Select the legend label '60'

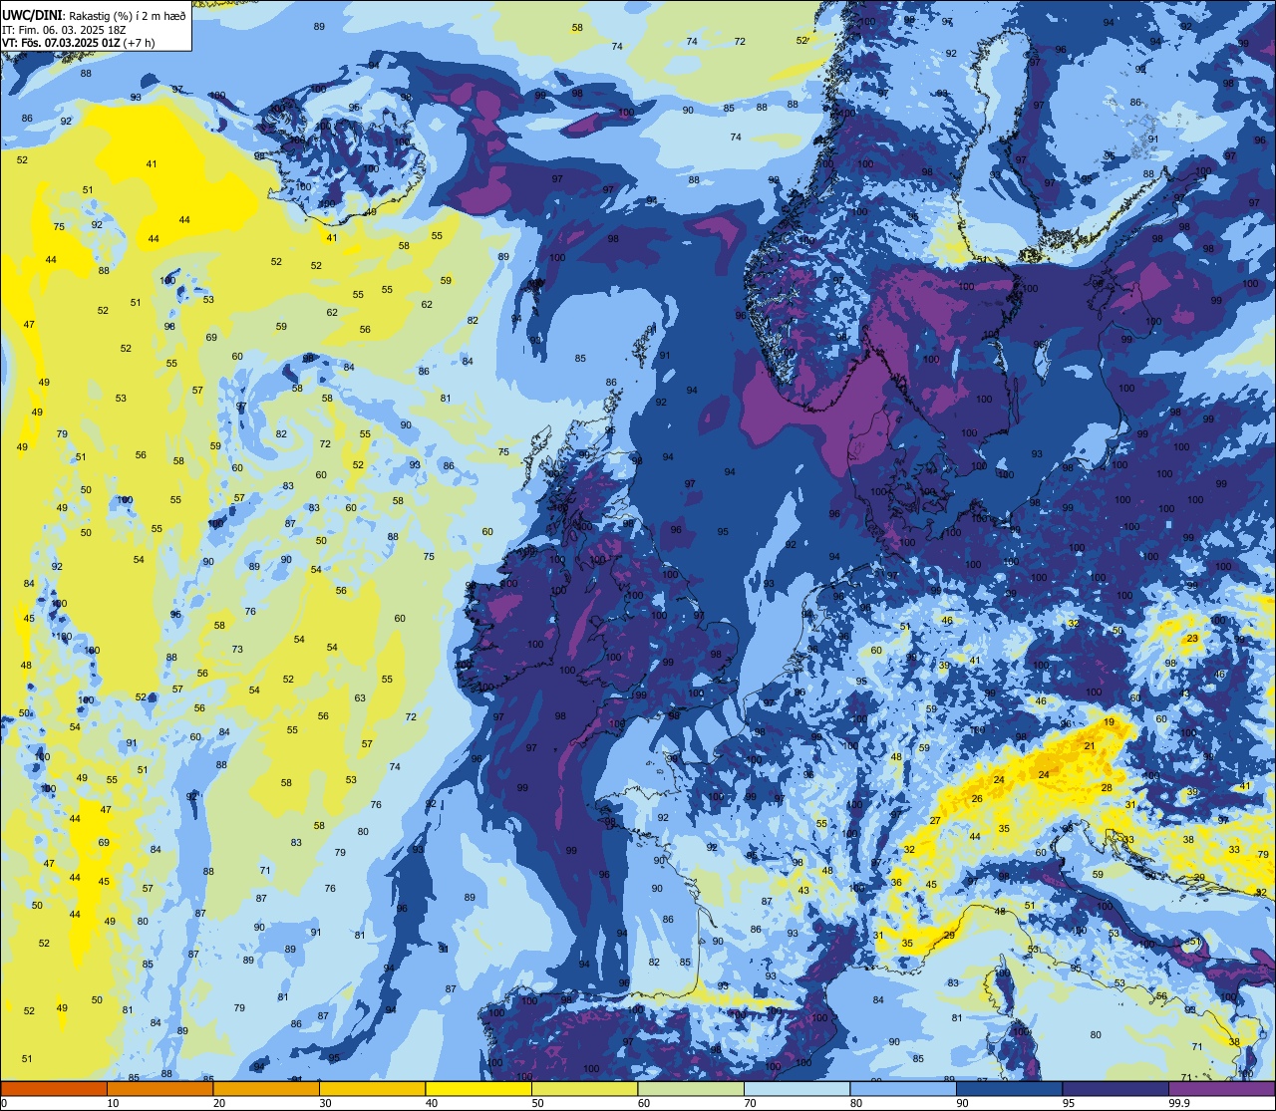click(644, 1103)
